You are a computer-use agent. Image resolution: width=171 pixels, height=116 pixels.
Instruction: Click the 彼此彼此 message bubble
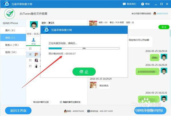click(x=104, y=85)
